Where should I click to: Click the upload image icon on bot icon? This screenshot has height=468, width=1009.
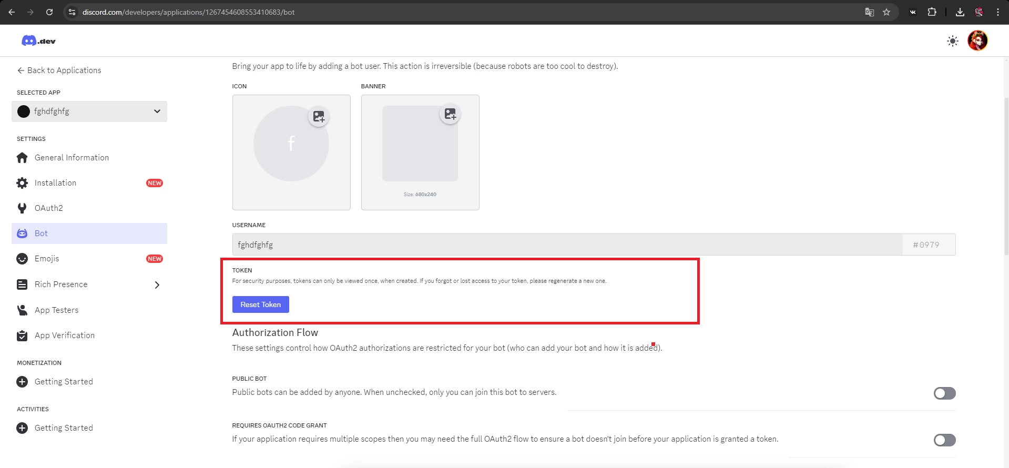(x=319, y=116)
